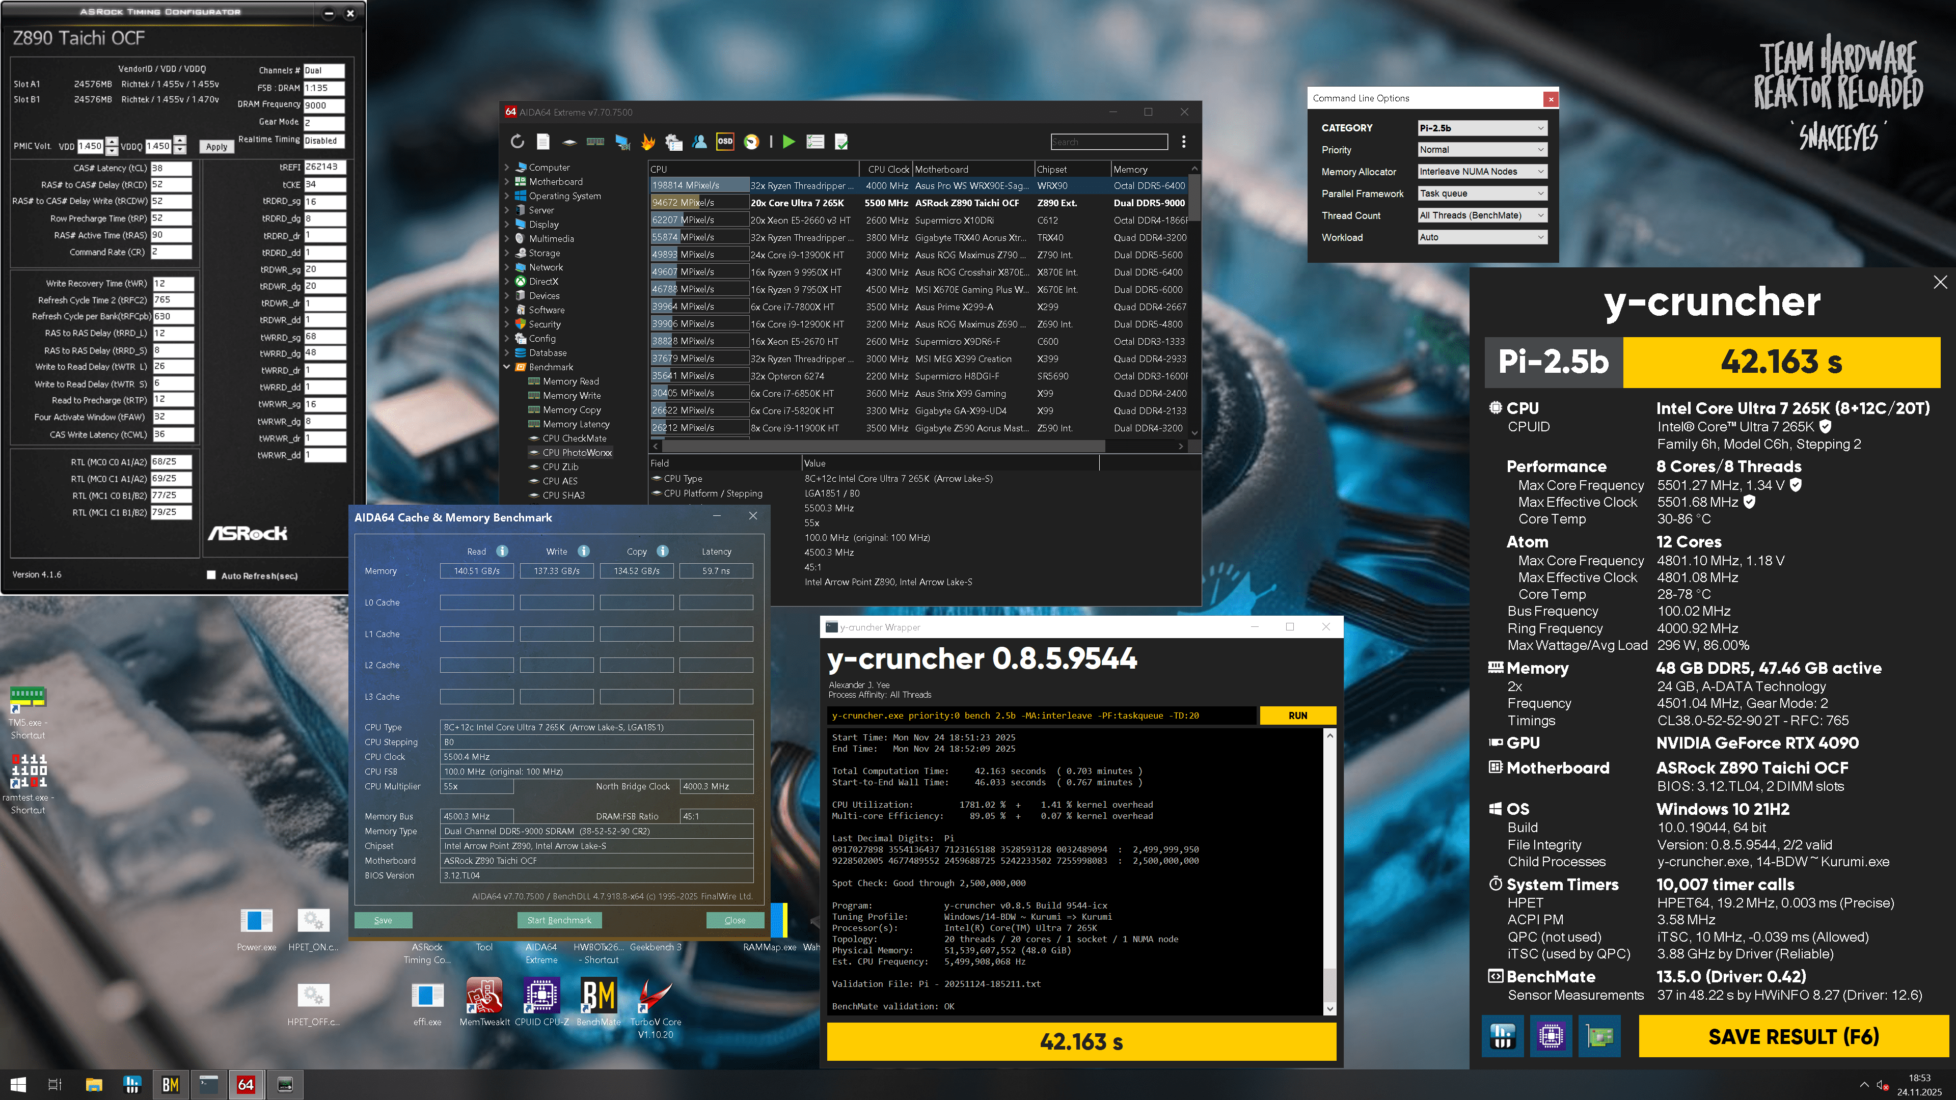Screen dimensions: 1956x1100
Task: Click the AIDA64 refresh toolbar icon
Action: click(x=517, y=141)
